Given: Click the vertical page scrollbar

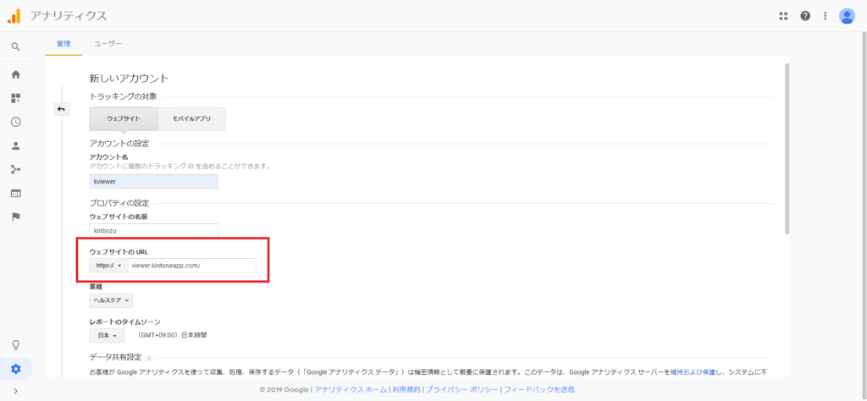Looking at the screenshot, I should [x=787, y=149].
